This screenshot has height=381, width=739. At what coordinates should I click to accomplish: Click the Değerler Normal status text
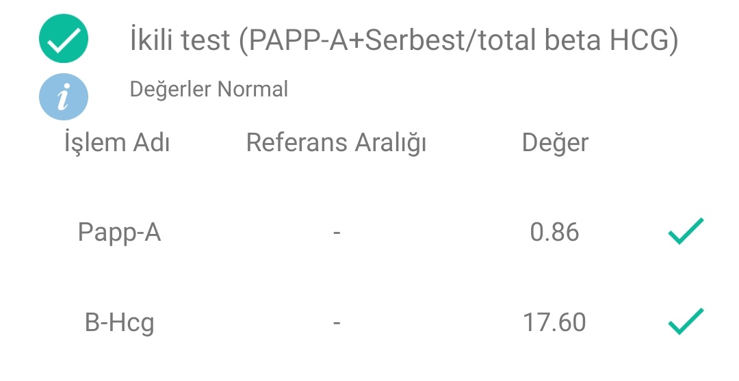click(x=209, y=89)
